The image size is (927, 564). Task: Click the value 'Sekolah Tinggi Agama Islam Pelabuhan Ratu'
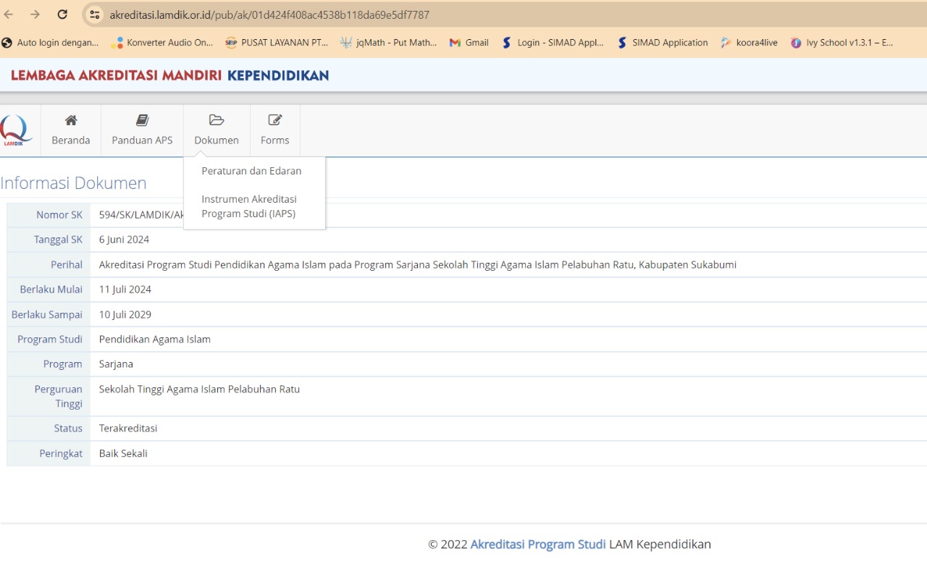pyautogui.click(x=199, y=390)
